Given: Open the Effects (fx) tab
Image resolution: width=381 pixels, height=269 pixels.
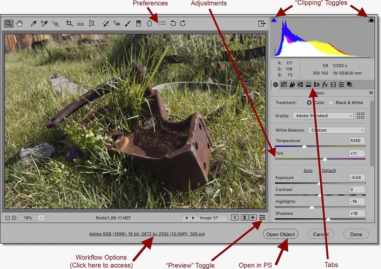Looking at the screenshot, I should click(325, 85).
